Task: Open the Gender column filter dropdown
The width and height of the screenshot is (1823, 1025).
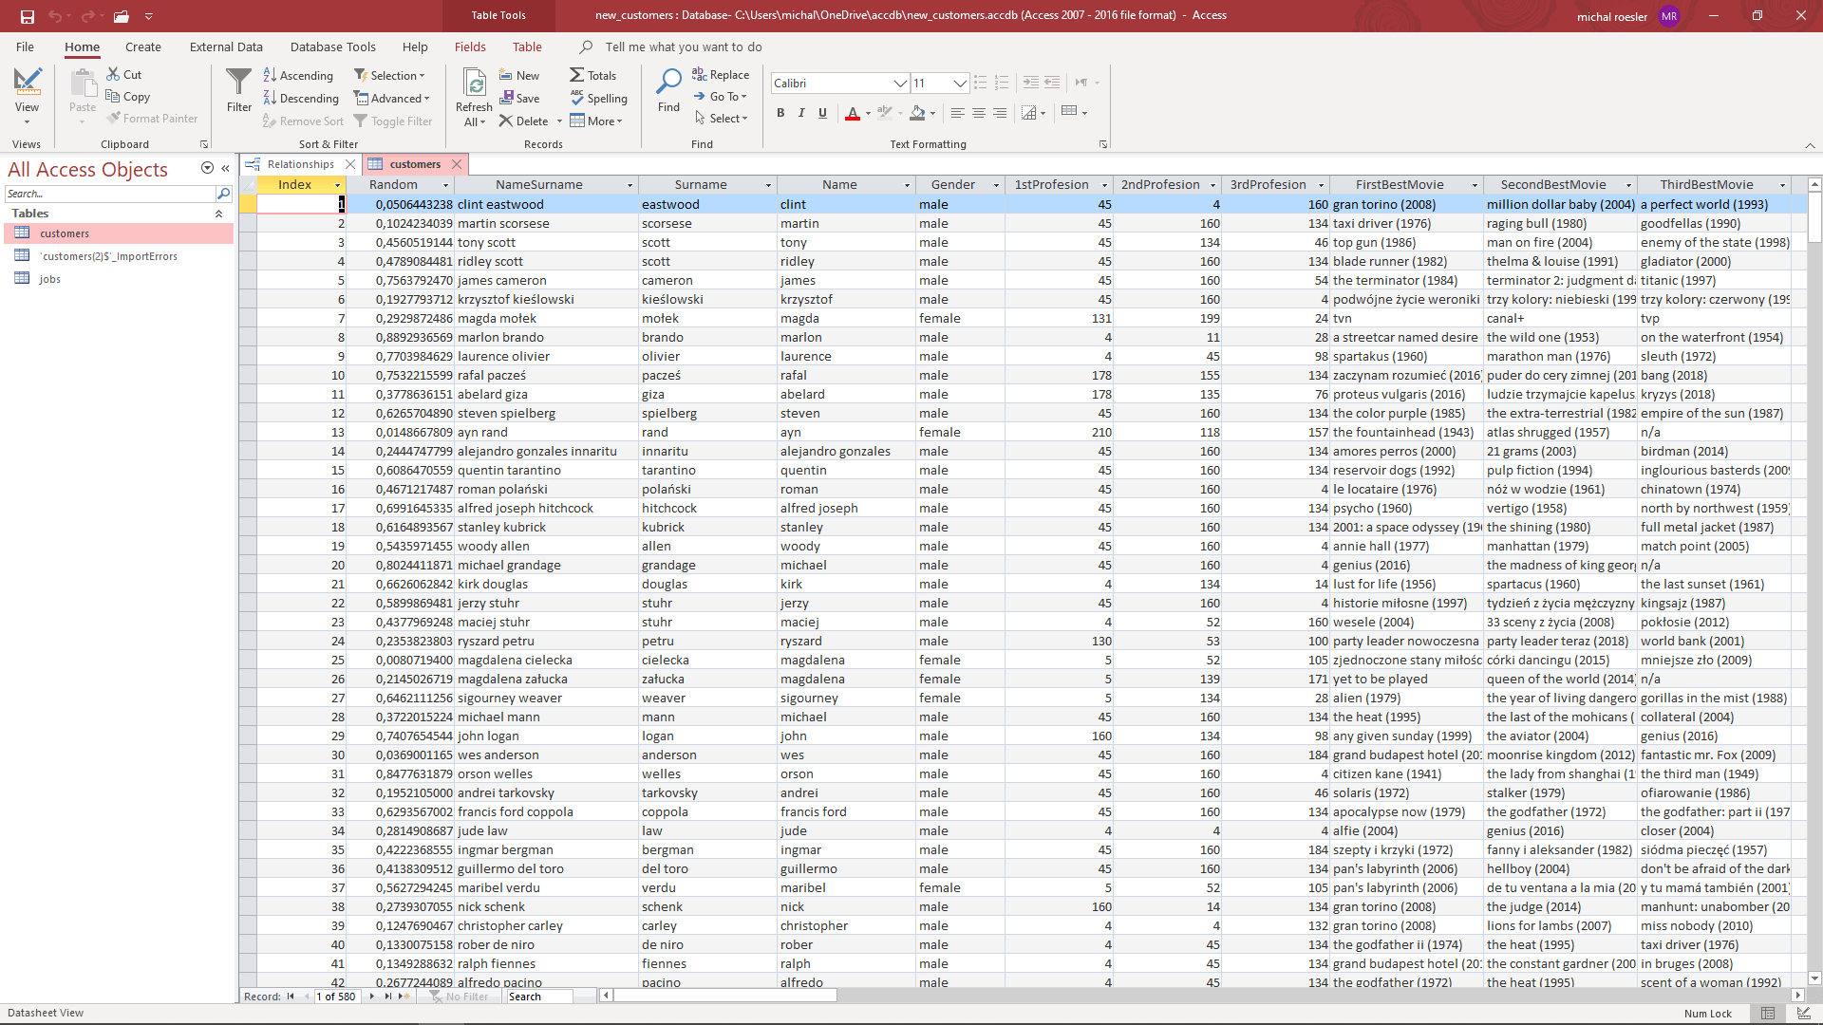Action: 996,184
